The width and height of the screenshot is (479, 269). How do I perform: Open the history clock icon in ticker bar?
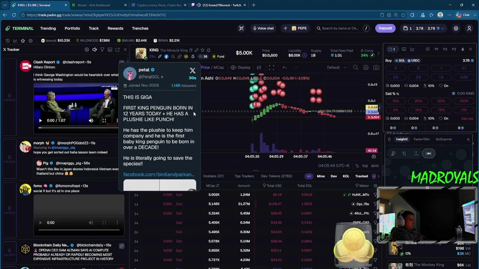tap(7, 40)
